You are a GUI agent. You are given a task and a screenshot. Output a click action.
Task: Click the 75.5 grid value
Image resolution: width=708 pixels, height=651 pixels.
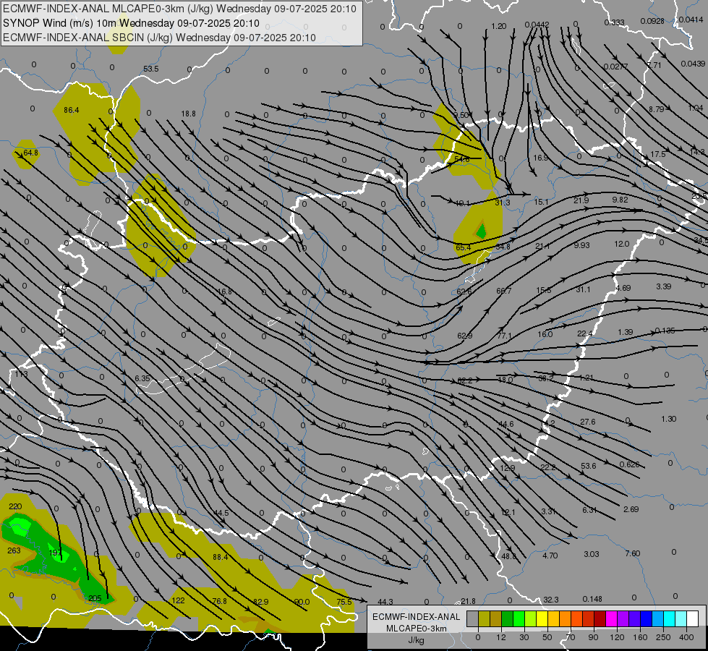point(344,602)
